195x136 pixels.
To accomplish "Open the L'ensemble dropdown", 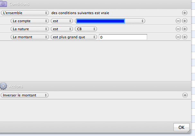I will [25, 13].
